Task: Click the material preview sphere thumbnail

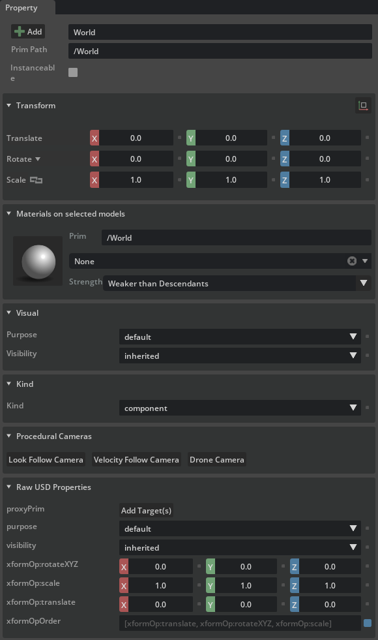Action: click(38, 261)
